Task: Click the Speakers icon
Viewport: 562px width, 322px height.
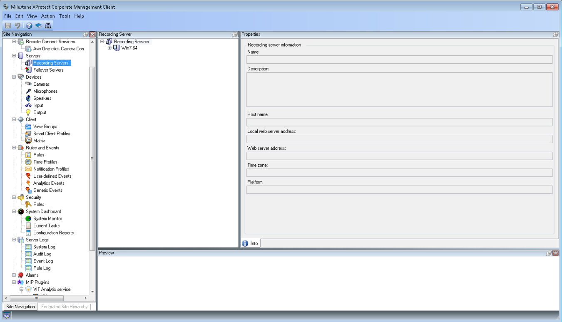Action: click(x=28, y=98)
